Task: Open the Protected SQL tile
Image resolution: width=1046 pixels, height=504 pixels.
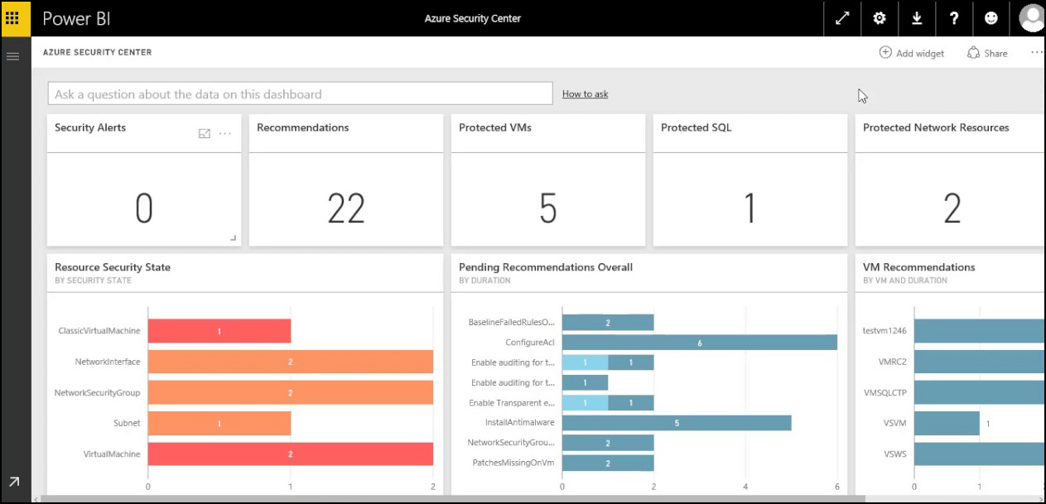Action: [750, 180]
